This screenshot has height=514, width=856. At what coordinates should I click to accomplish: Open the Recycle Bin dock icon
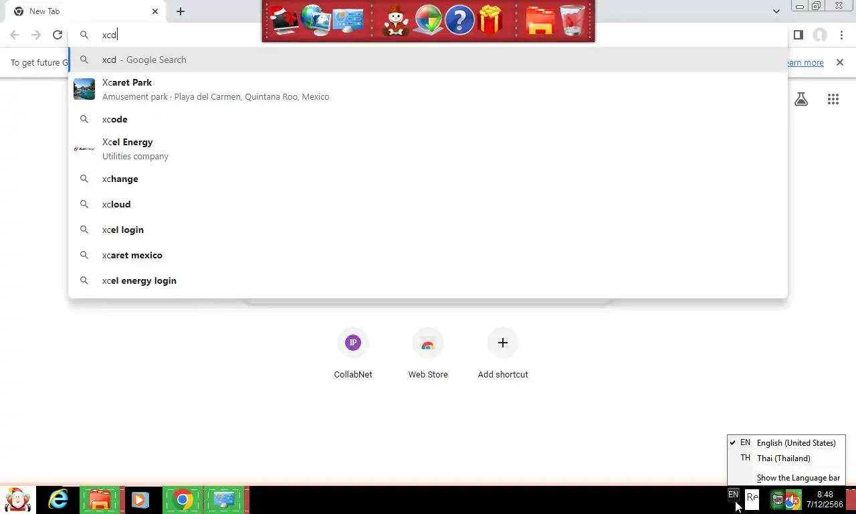tap(572, 20)
